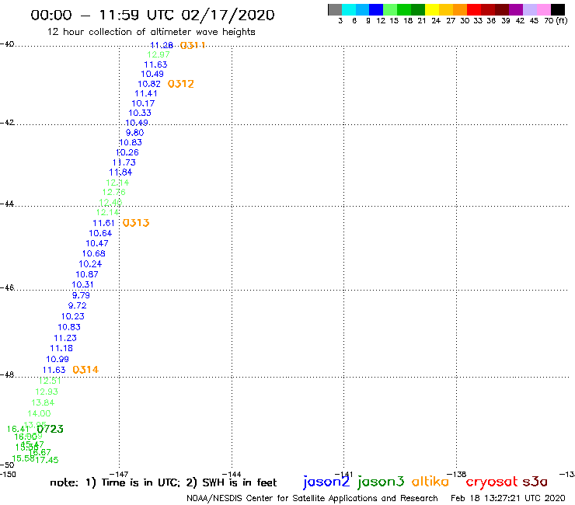Click the wave height value 11.61
The width and height of the screenshot is (575, 505).
tap(104, 223)
